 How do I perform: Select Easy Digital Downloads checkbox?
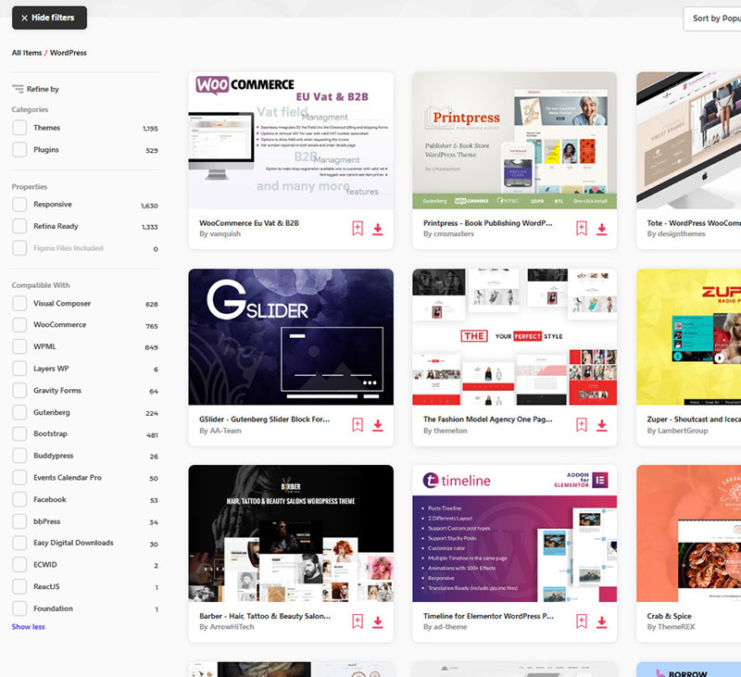19,543
